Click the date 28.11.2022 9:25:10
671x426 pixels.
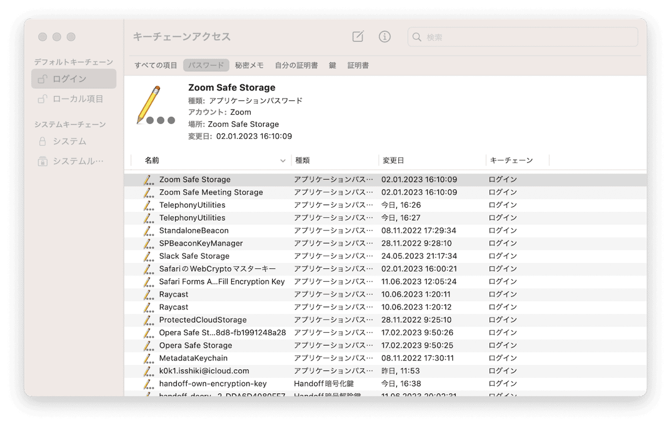click(x=417, y=320)
